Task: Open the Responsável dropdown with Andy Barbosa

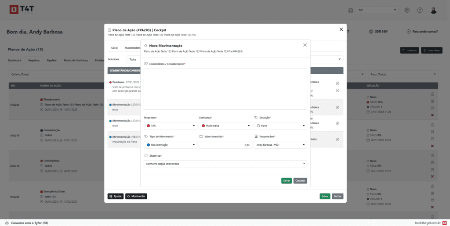Action: (280, 145)
